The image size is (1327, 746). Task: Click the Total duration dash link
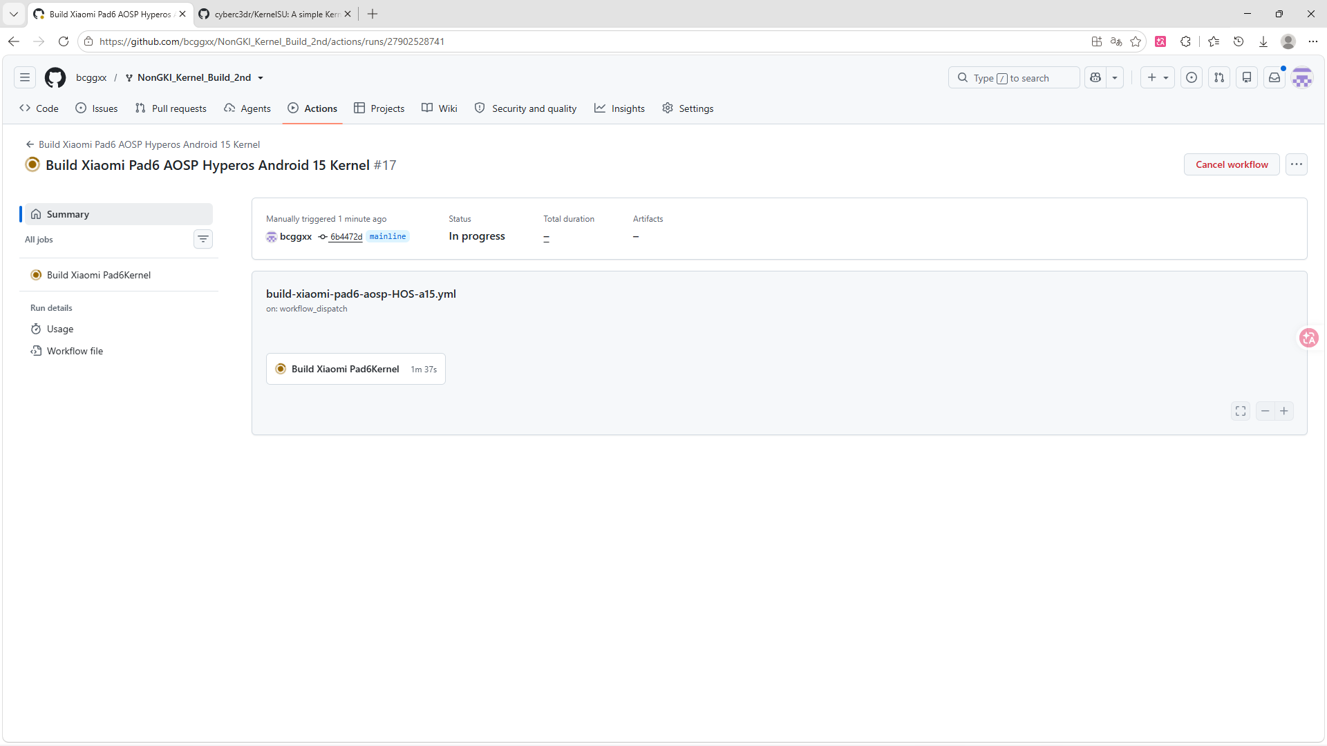click(x=546, y=237)
